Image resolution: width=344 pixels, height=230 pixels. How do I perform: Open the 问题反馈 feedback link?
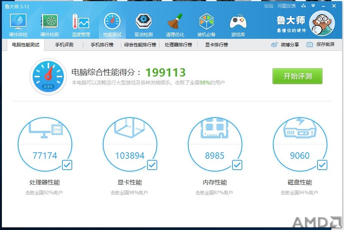click(287, 6)
